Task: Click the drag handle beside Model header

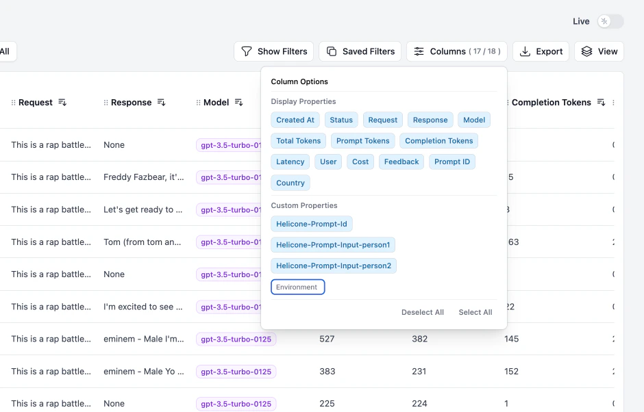Action: pyautogui.click(x=197, y=102)
